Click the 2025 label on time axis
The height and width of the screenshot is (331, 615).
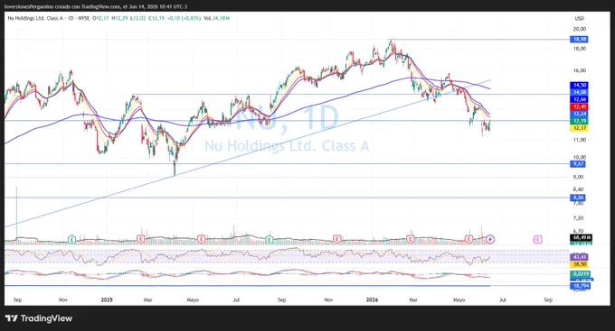click(x=107, y=300)
